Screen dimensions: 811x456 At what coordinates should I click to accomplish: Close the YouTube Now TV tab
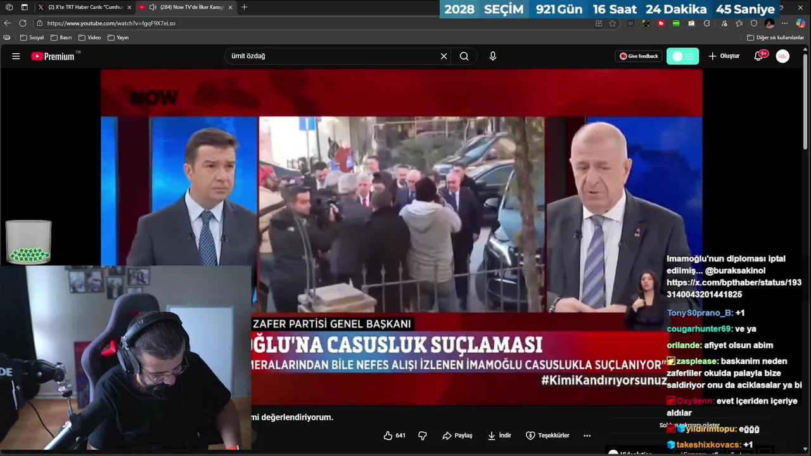(x=230, y=7)
